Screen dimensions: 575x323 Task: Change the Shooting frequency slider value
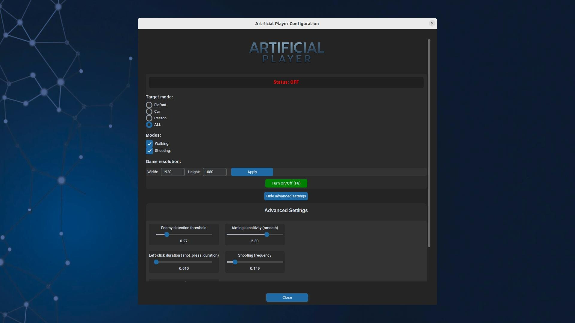point(235,262)
